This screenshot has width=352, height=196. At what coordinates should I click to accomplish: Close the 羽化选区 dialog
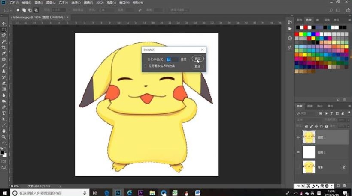202,50
